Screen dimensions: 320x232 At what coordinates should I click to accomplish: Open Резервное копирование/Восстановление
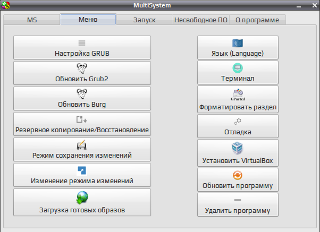pyautogui.click(x=82, y=124)
